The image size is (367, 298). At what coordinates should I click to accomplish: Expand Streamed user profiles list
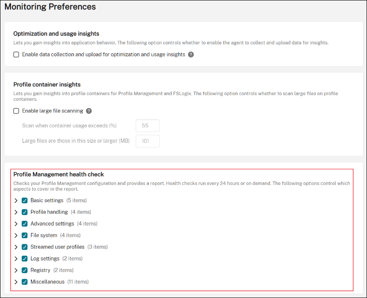coord(16,247)
